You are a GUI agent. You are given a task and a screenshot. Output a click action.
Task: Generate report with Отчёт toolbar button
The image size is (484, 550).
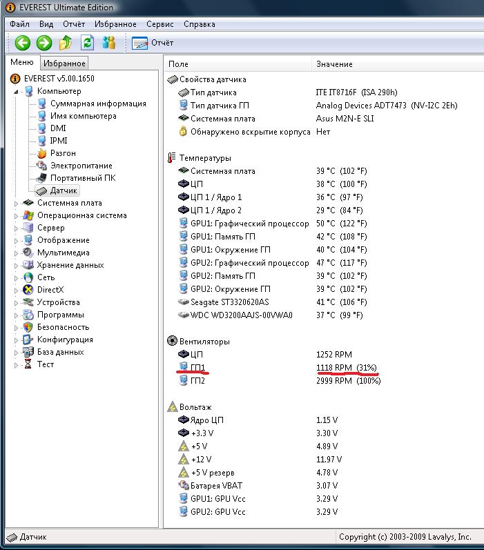[x=153, y=43]
